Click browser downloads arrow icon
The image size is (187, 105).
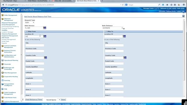tap(163, 5)
